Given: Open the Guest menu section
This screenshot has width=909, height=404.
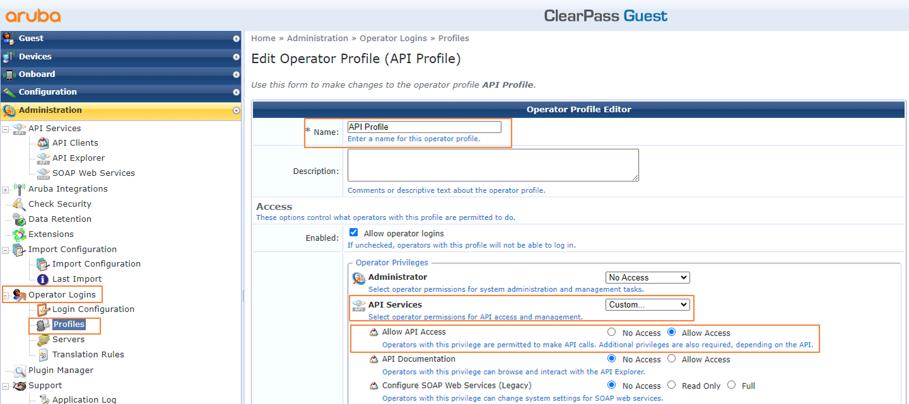Looking at the screenshot, I should [x=121, y=38].
